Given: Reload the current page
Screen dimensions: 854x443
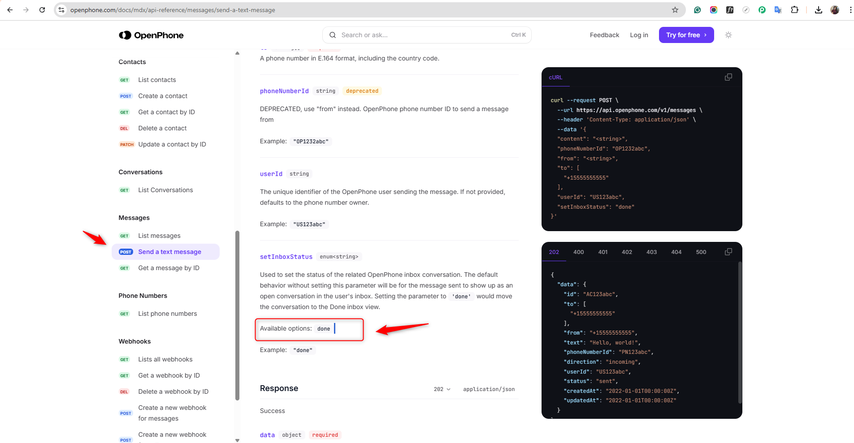Looking at the screenshot, I should point(42,10).
